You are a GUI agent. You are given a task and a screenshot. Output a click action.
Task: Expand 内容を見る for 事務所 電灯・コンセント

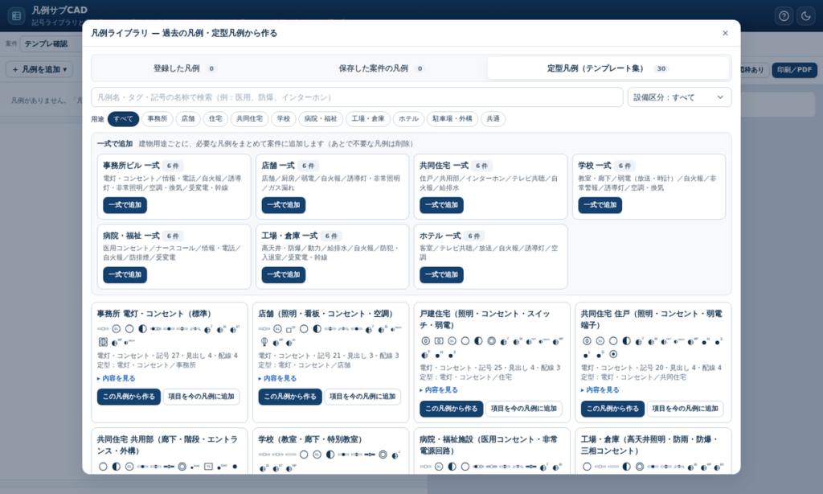(116, 378)
